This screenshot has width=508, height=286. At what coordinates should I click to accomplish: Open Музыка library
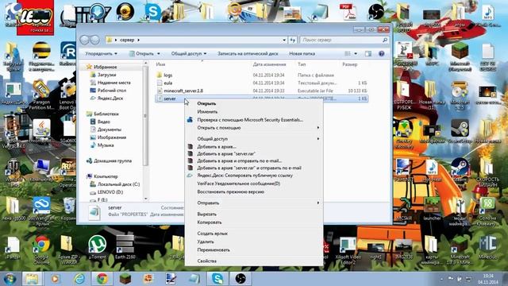coord(106,145)
